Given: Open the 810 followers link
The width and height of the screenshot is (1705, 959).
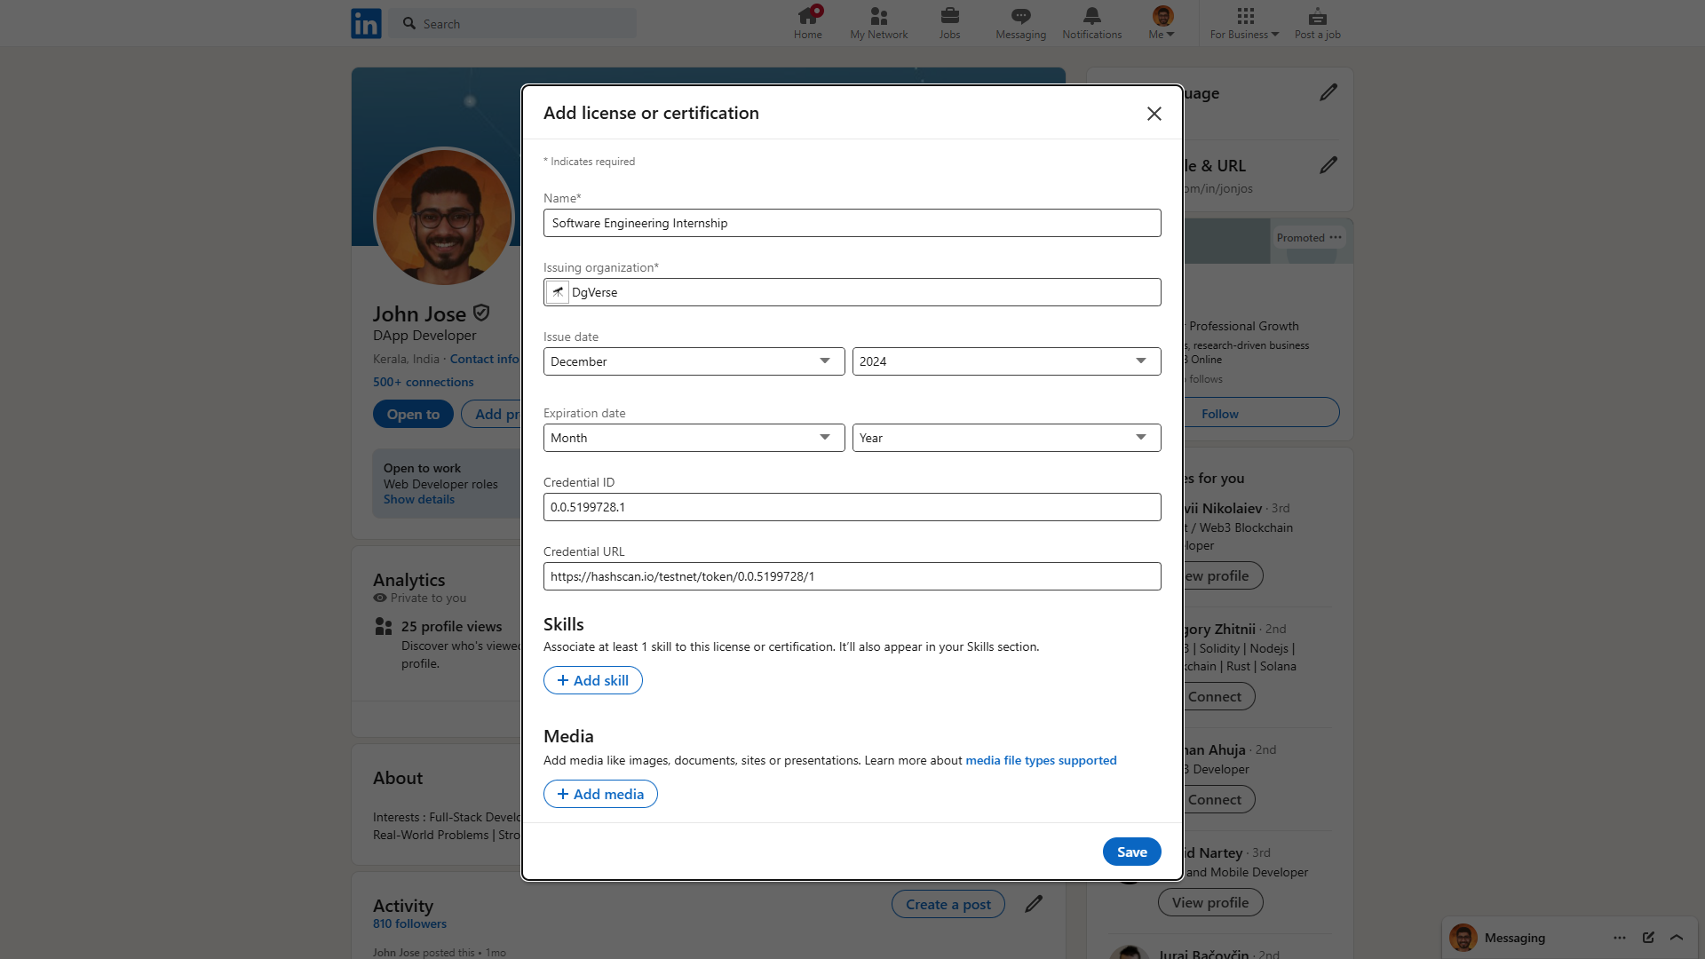Looking at the screenshot, I should [x=409, y=923].
